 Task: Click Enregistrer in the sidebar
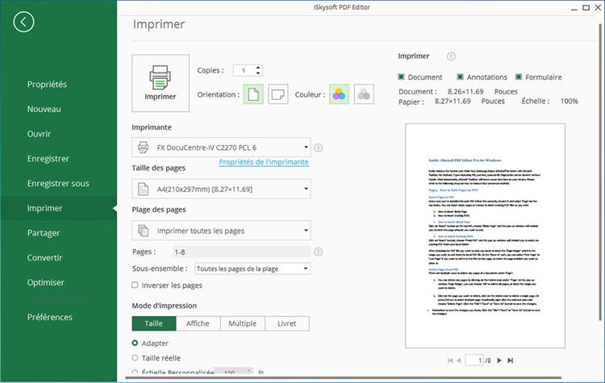48,159
